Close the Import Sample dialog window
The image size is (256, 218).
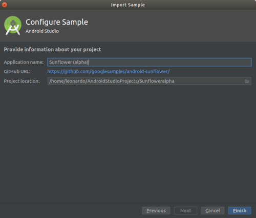coord(5,5)
